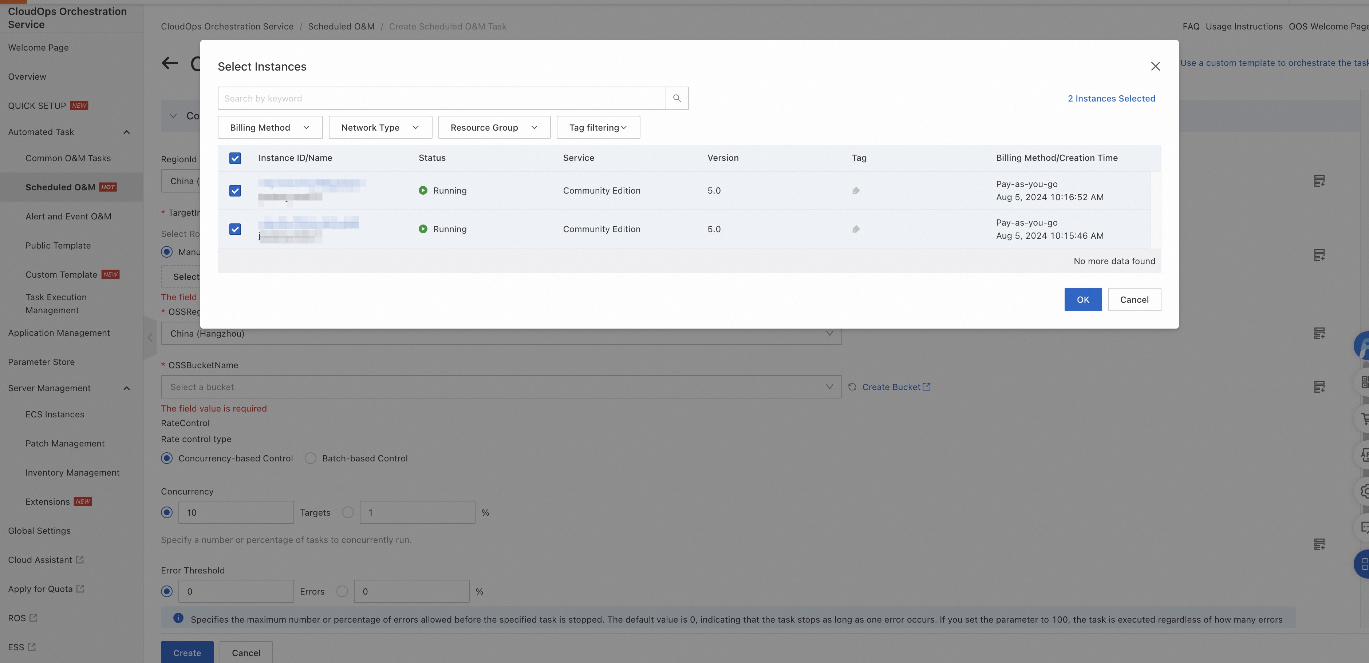Open Common O&M Tasks in sidebar
The height and width of the screenshot is (663, 1369).
68,158
